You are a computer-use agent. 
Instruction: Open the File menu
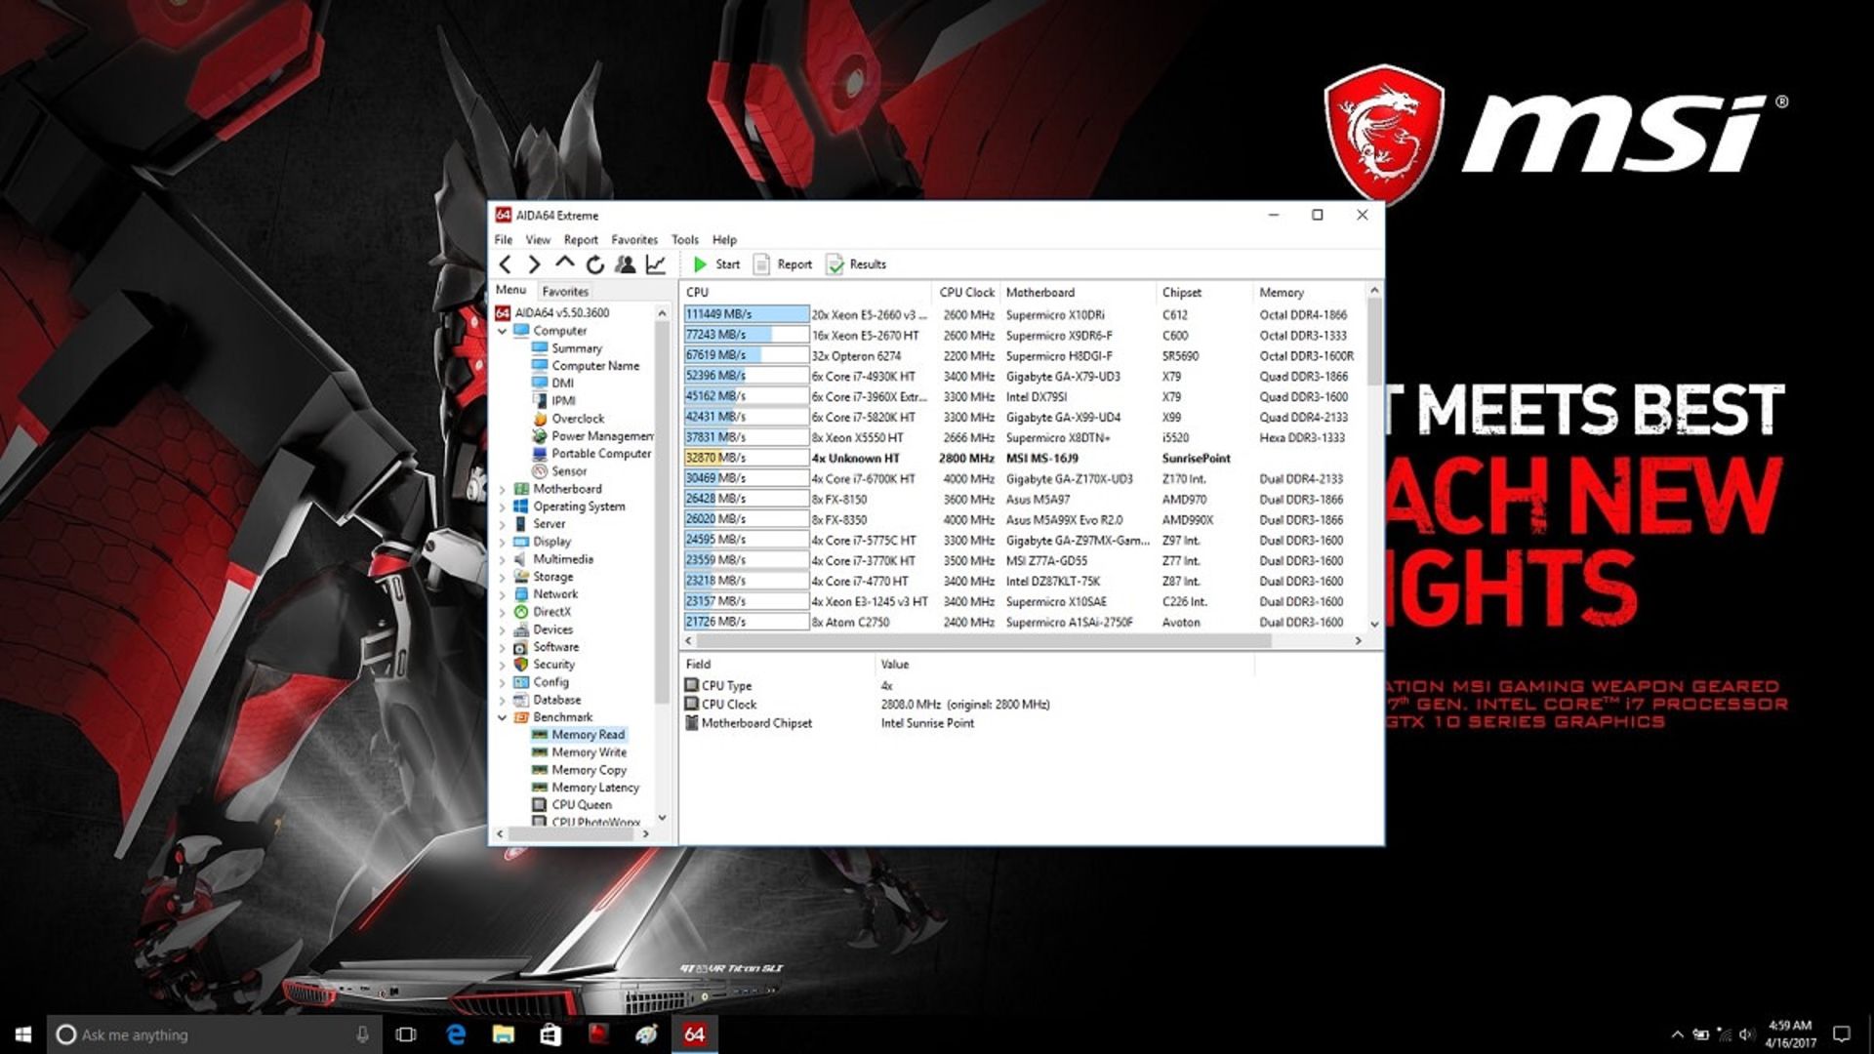pyautogui.click(x=504, y=239)
